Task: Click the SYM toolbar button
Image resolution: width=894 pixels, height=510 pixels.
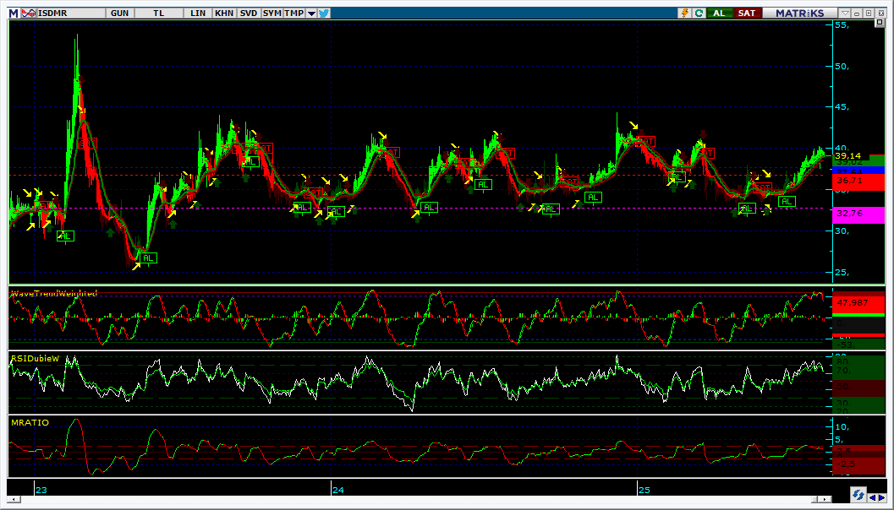Action: (x=272, y=14)
